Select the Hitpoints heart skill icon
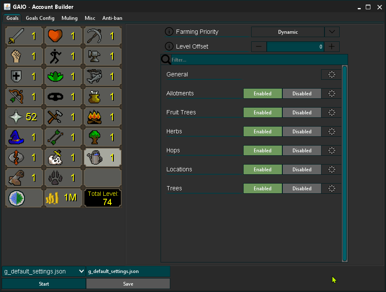Image resolution: width=386 pixels, height=292 pixels. (x=55, y=36)
